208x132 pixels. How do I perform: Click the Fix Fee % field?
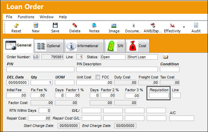38,95
